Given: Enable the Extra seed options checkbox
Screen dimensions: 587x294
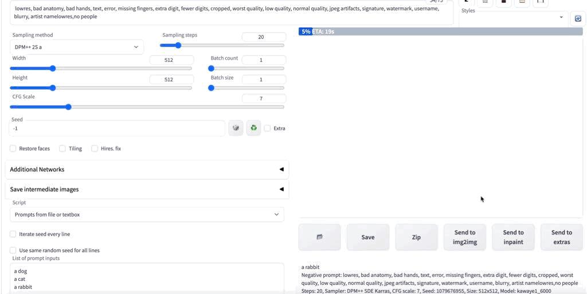Looking at the screenshot, I should pyautogui.click(x=267, y=128).
